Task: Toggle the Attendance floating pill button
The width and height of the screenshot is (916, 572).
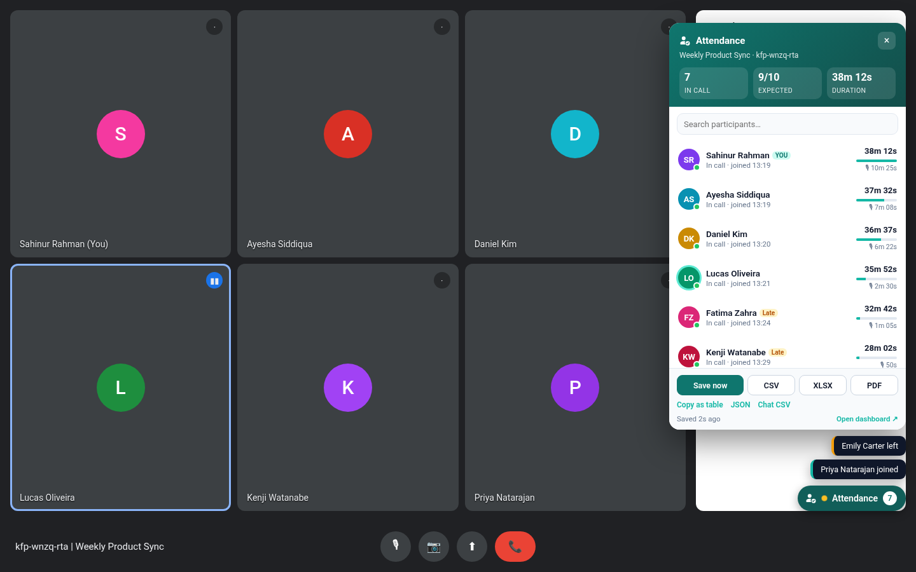Action: pos(852,498)
